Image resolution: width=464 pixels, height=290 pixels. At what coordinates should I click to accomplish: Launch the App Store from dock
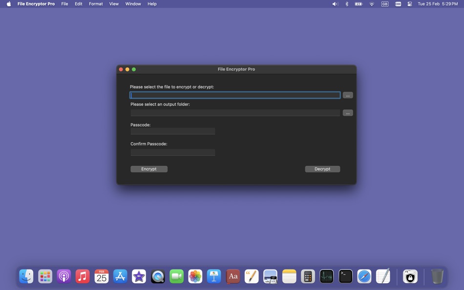[x=120, y=276]
